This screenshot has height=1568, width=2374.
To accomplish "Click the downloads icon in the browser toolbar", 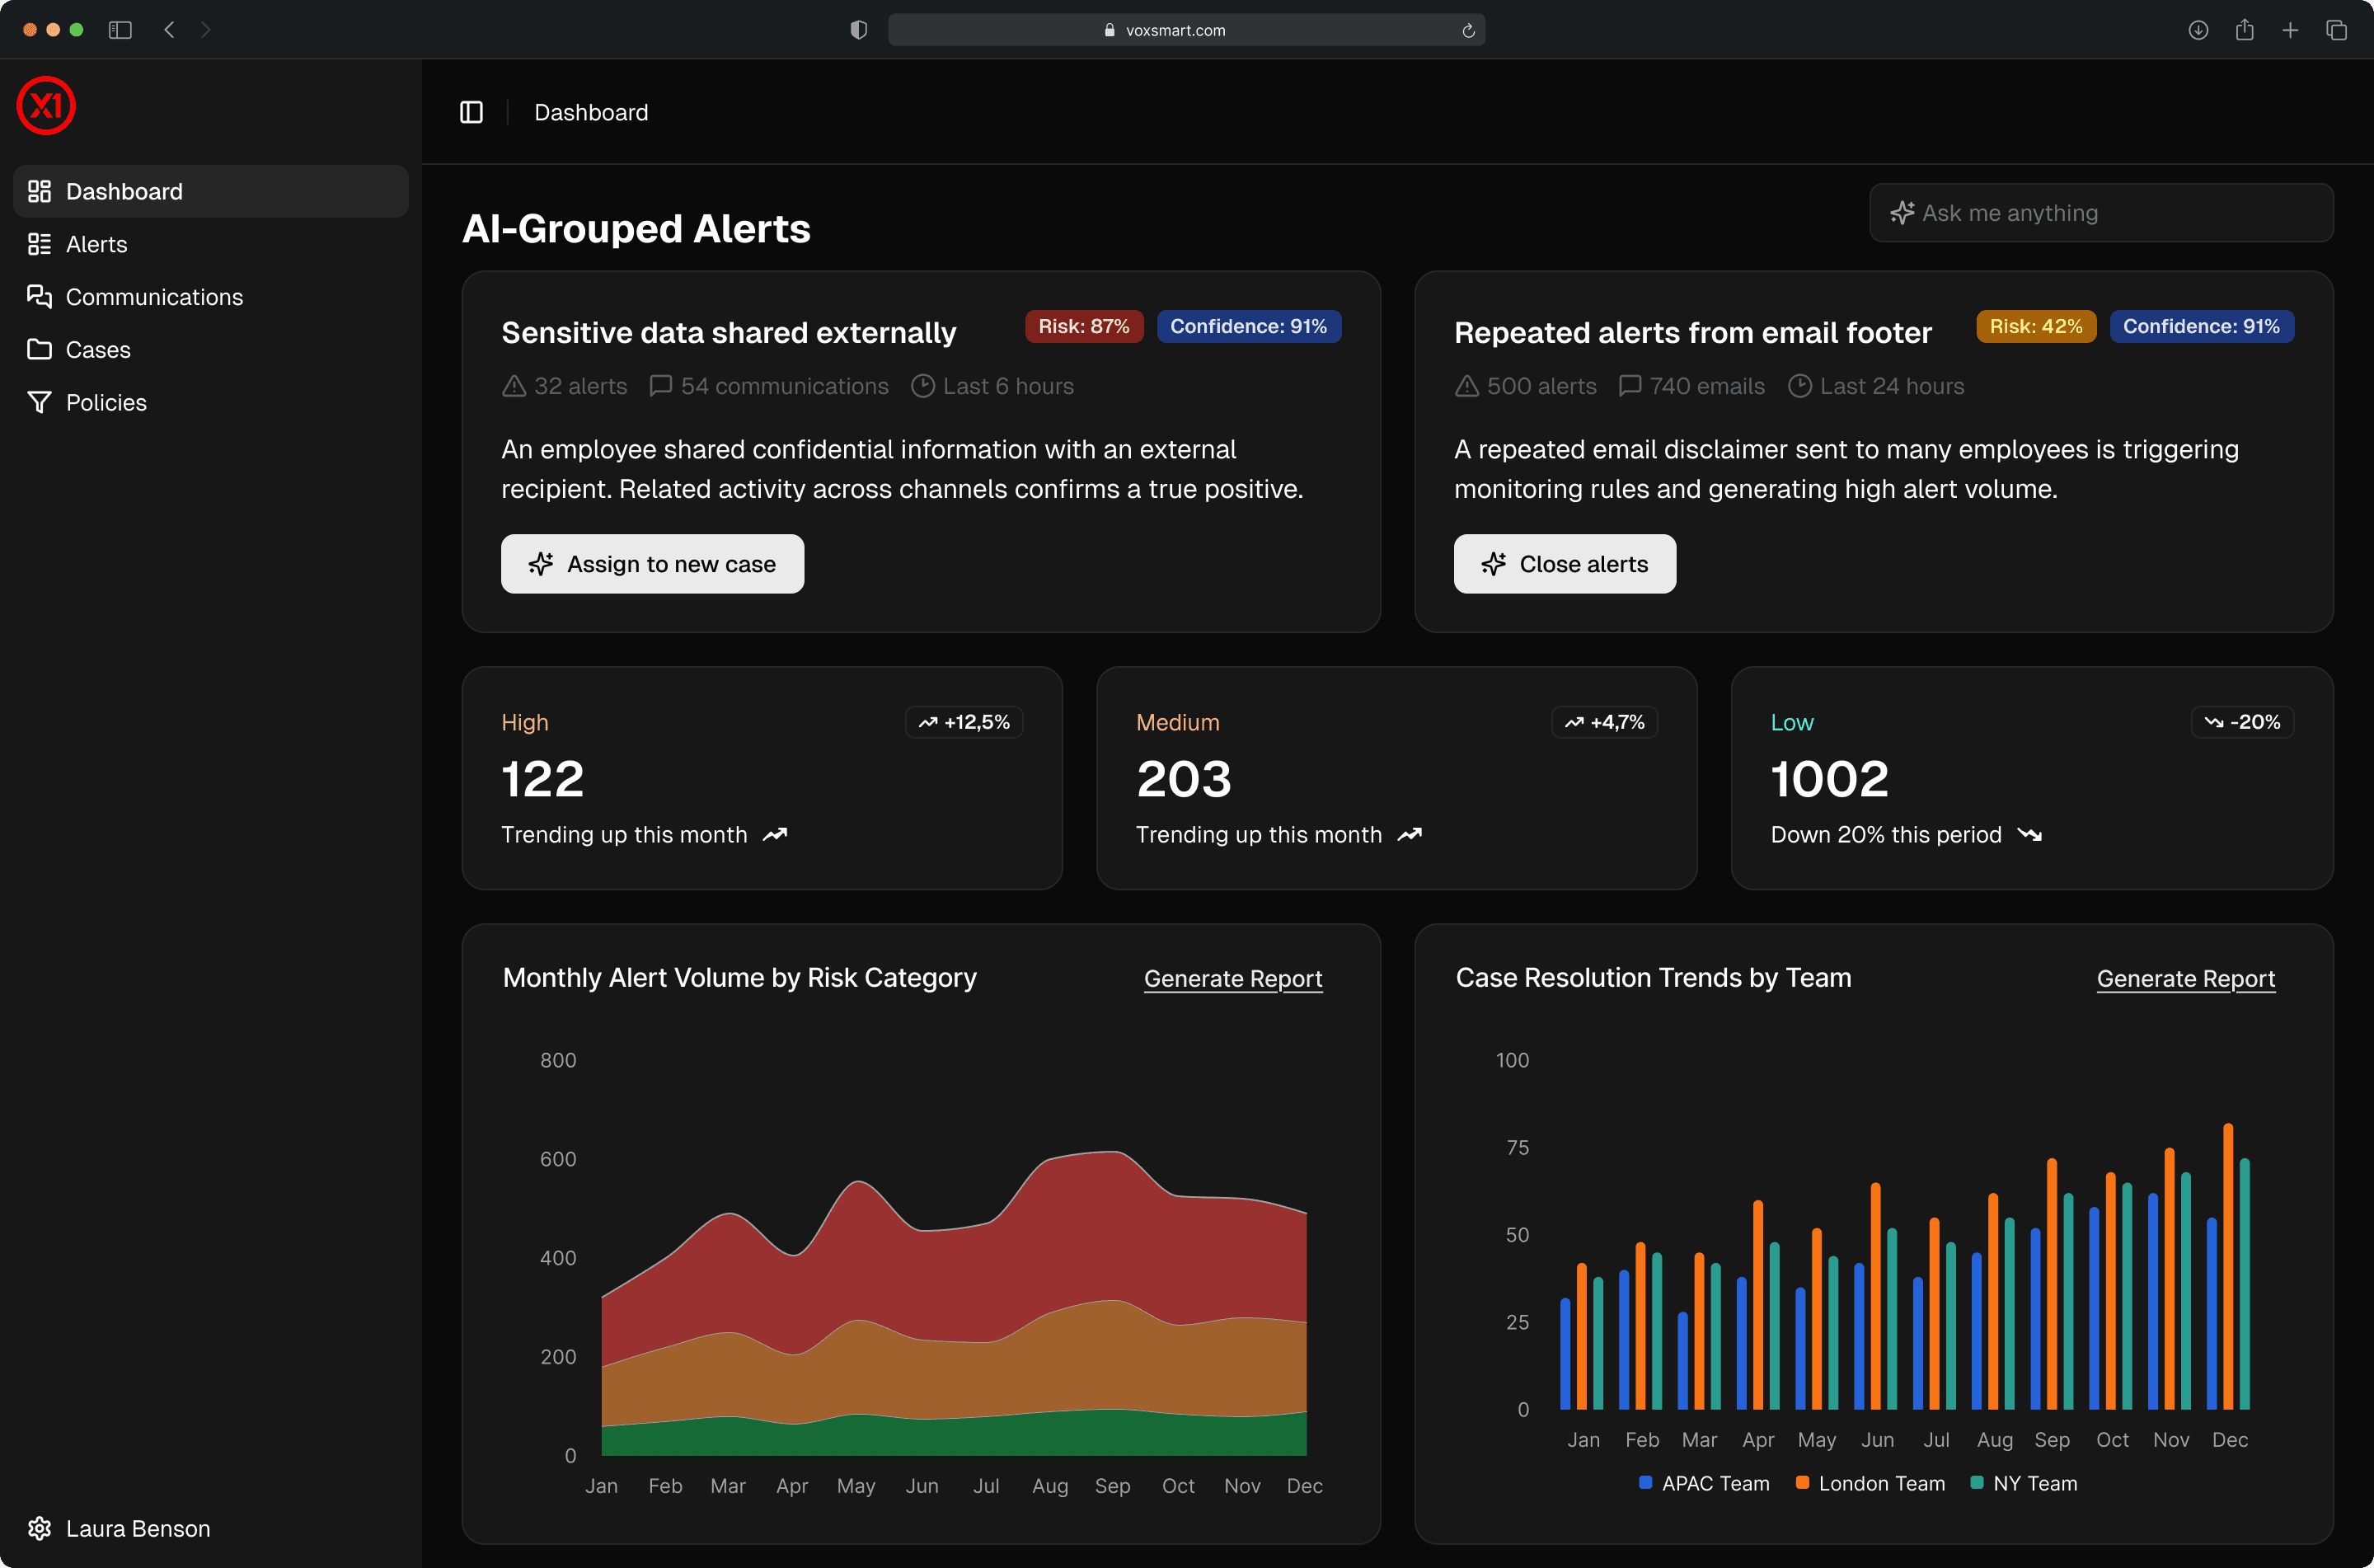I will (x=2198, y=30).
